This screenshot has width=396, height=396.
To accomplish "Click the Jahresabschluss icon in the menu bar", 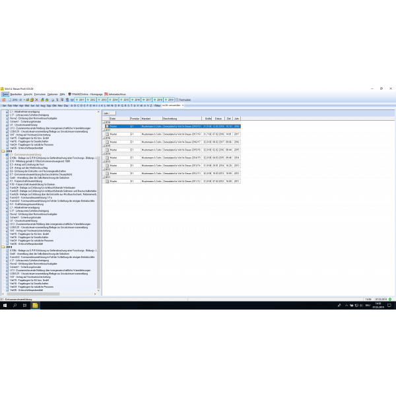I will (x=106, y=94).
